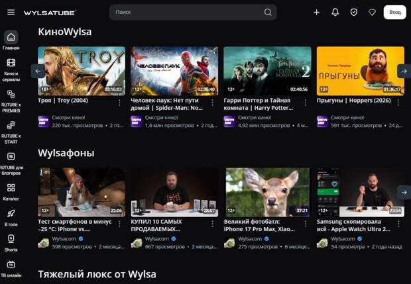411x284 pixels.
Task: Play the Harry Potter video thumbnail
Action: 267,71
